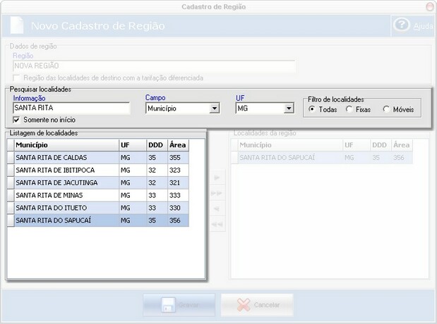Select the Móveis radio button

tap(386, 109)
